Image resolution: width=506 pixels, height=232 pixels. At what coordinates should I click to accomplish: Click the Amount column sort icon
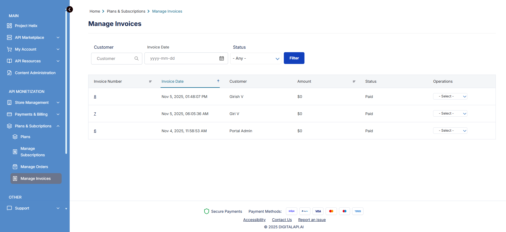[354, 81]
